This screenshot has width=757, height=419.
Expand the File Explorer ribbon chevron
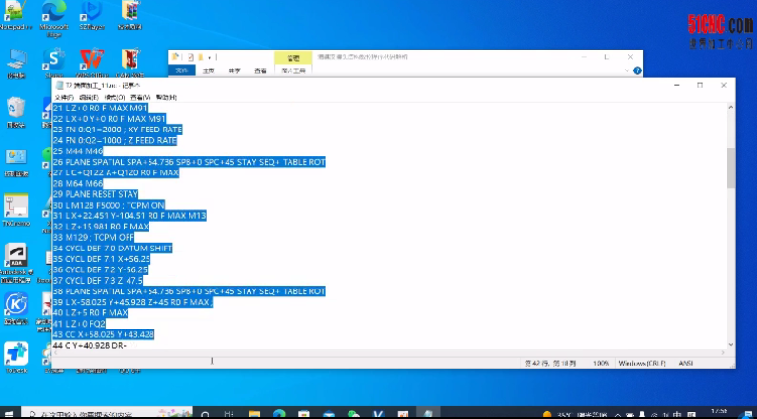click(626, 70)
